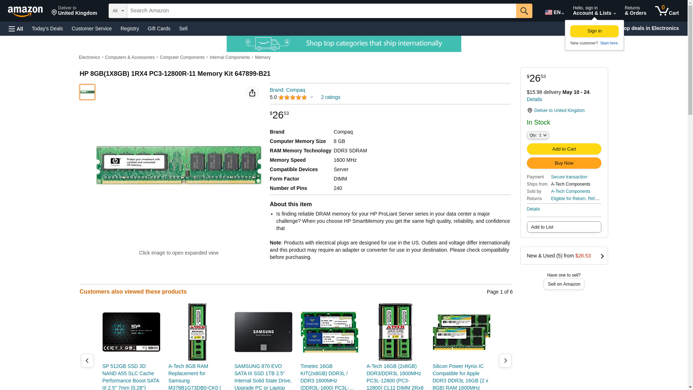Click the Amazon logo
Viewport: 693px width, 390px height.
pyautogui.click(x=25, y=11)
